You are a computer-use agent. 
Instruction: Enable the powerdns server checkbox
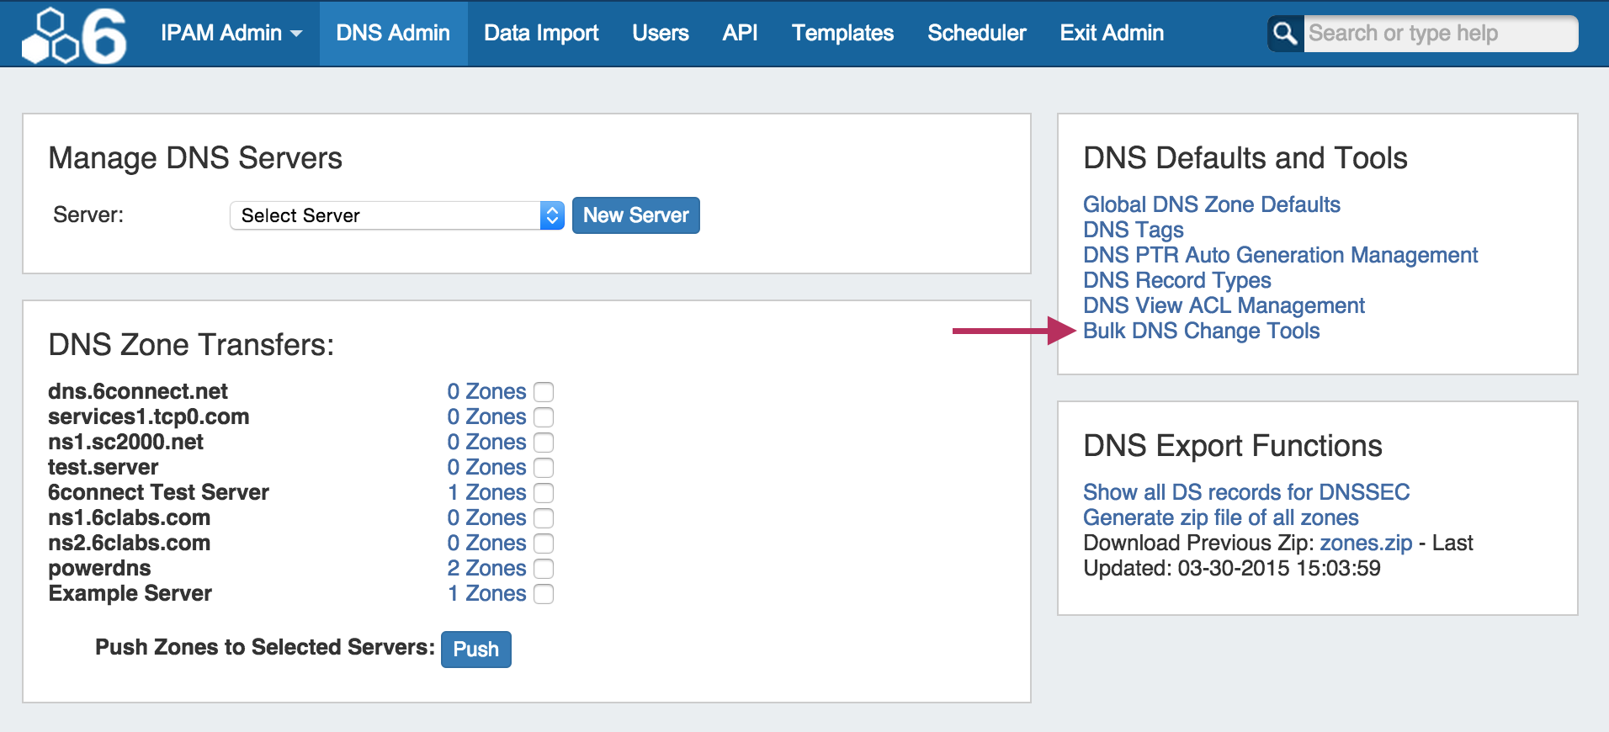[544, 569]
